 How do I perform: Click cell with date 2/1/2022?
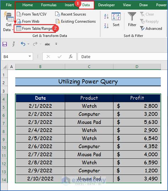tap(40, 106)
